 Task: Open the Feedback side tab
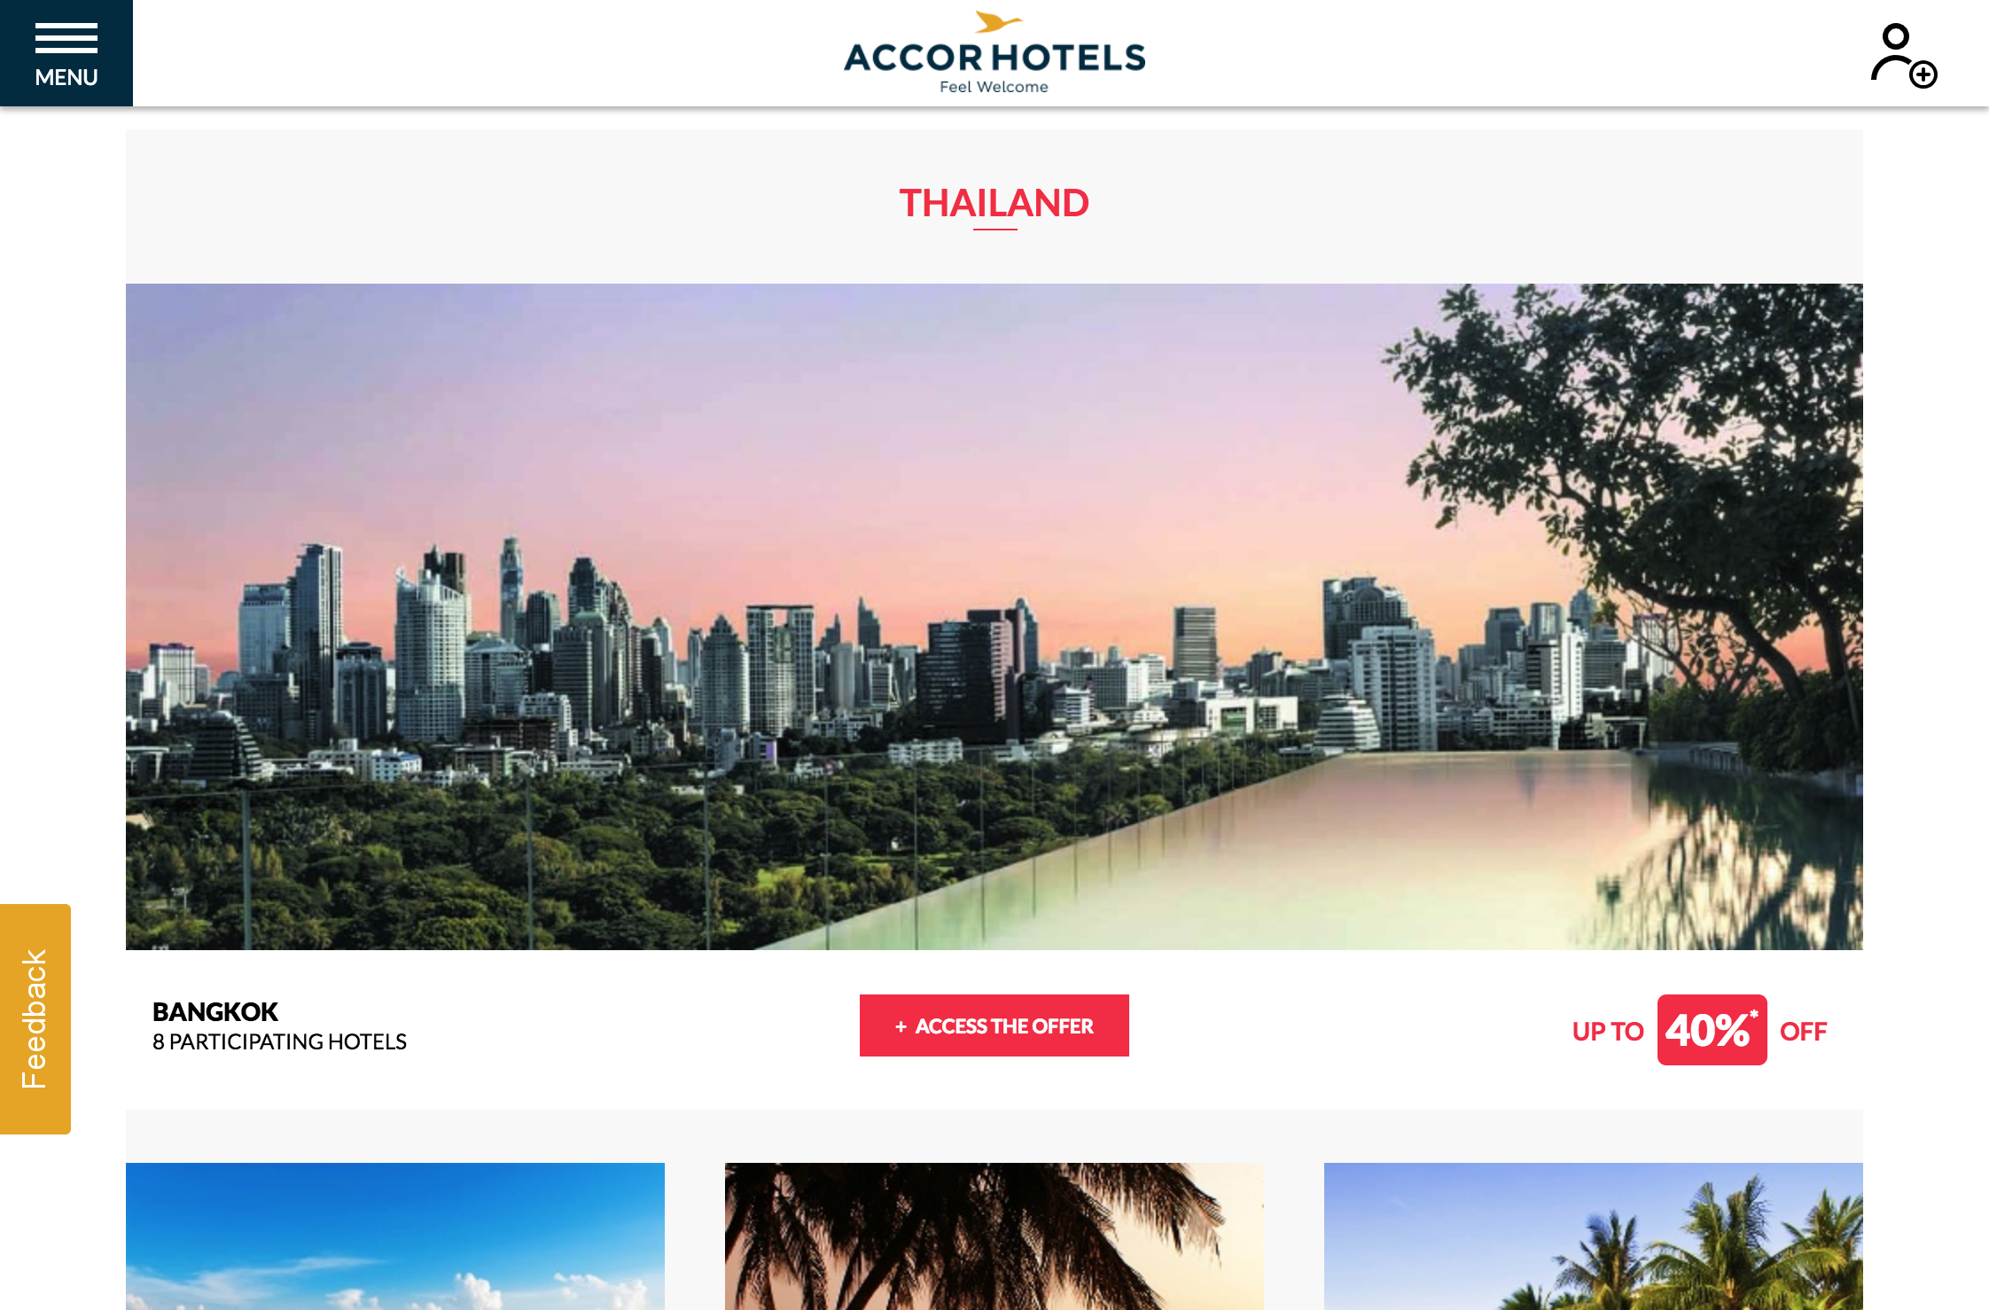pyautogui.click(x=35, y=1019)
